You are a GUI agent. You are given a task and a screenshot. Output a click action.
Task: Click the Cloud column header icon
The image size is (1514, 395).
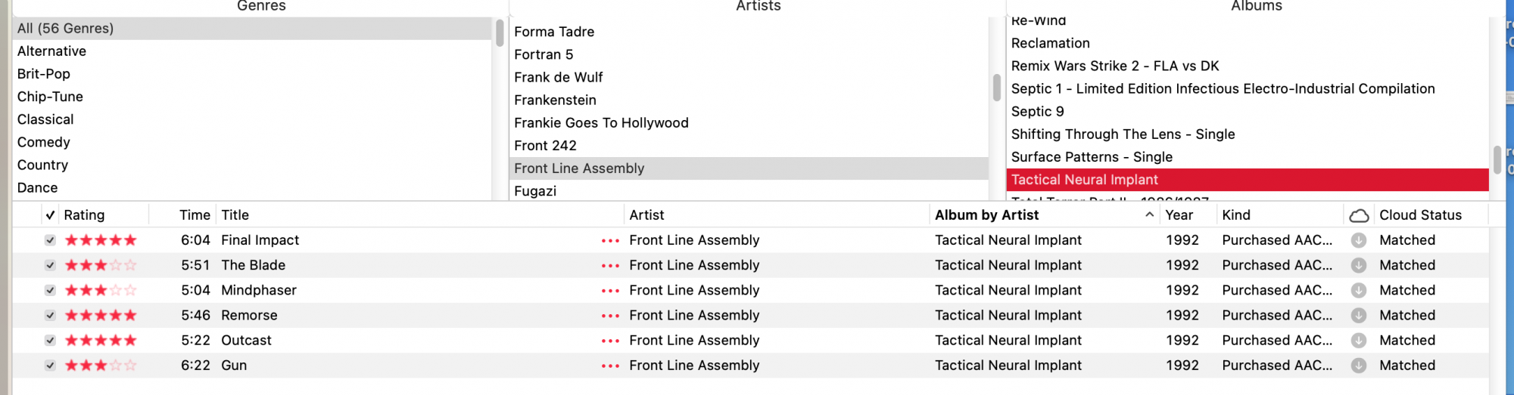(1359, 216)
